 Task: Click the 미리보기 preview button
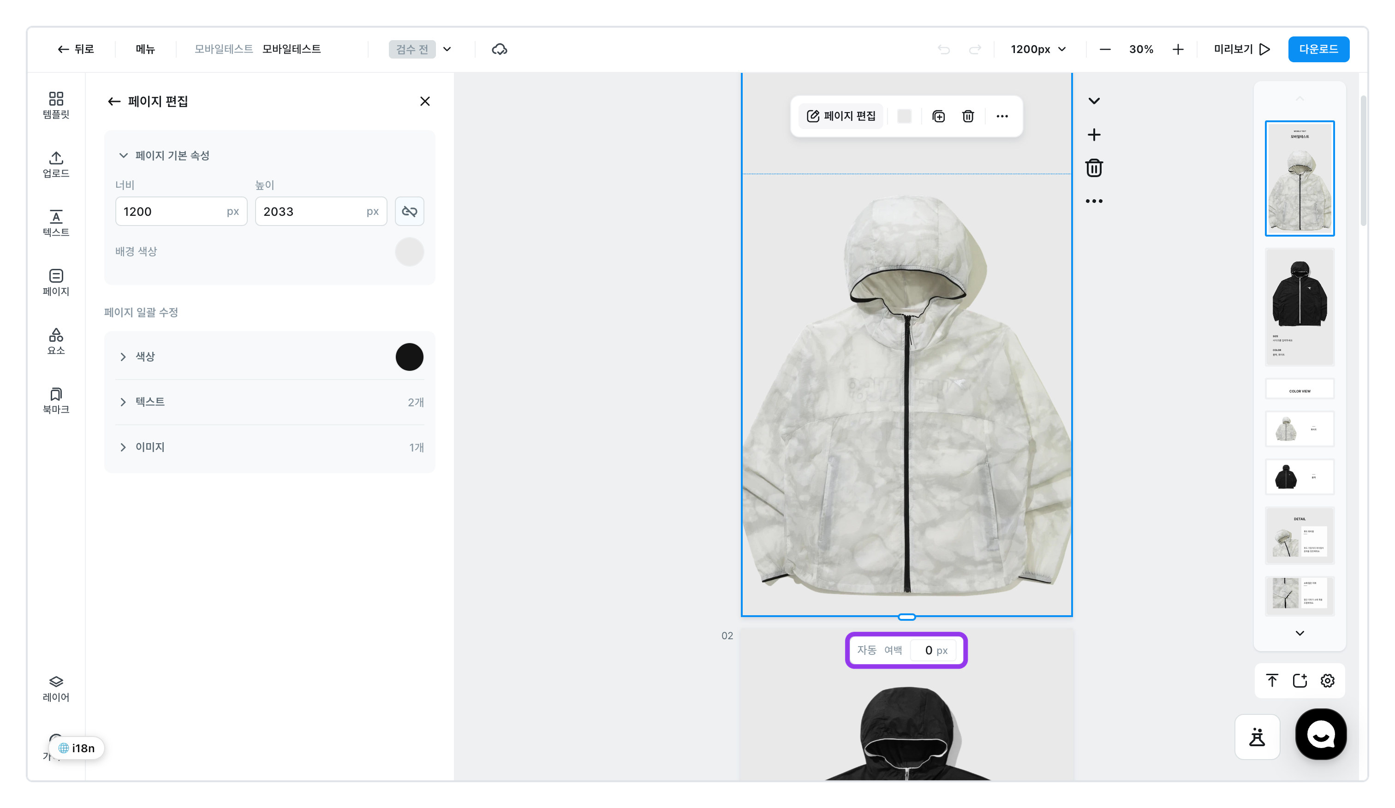1242,49
